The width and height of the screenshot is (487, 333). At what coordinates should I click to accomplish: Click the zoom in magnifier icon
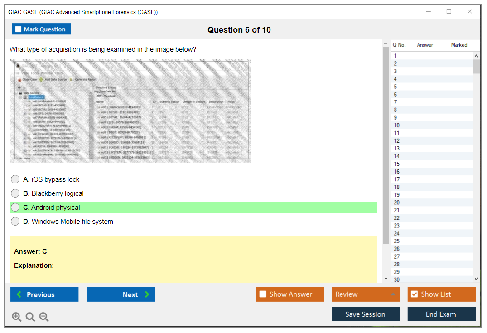coord(17,317)
